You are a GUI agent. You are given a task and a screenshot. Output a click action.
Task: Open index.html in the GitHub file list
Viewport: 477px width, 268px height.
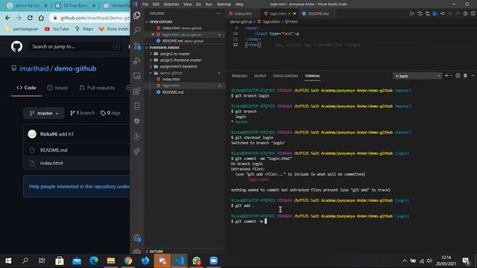point(51,163)
